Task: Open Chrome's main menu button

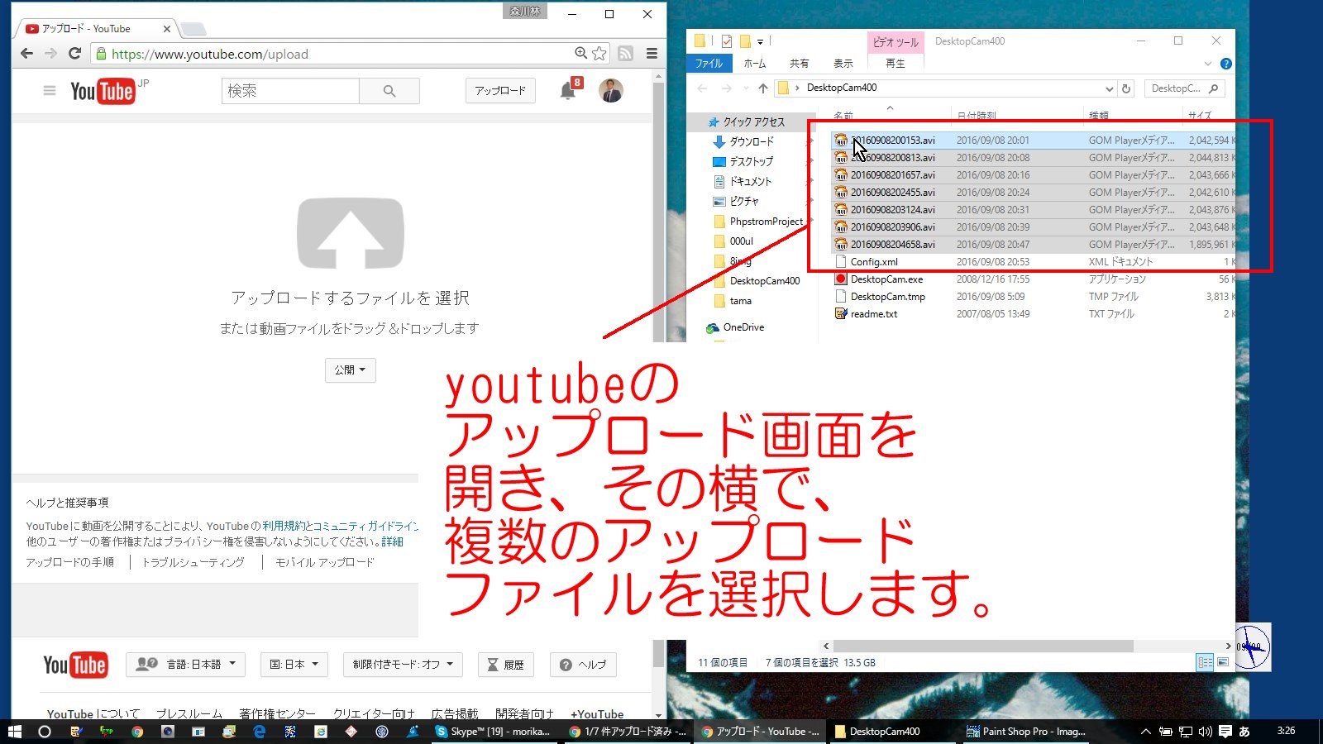Action: point(652,54)
